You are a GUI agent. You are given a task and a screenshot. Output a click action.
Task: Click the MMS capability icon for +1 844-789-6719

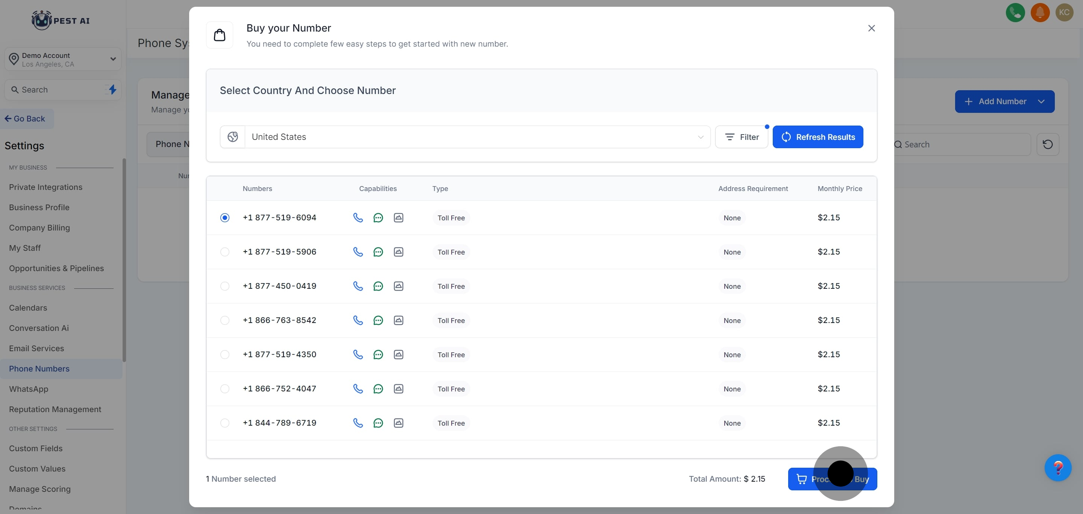point(398,423)
